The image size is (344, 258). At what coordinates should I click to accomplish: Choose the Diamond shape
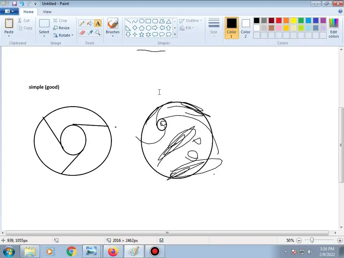[x=135, y=28]
